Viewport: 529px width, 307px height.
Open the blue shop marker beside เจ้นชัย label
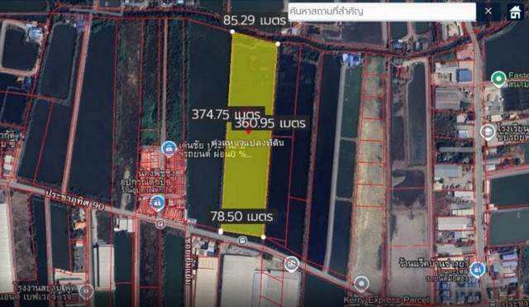(169, 149)
